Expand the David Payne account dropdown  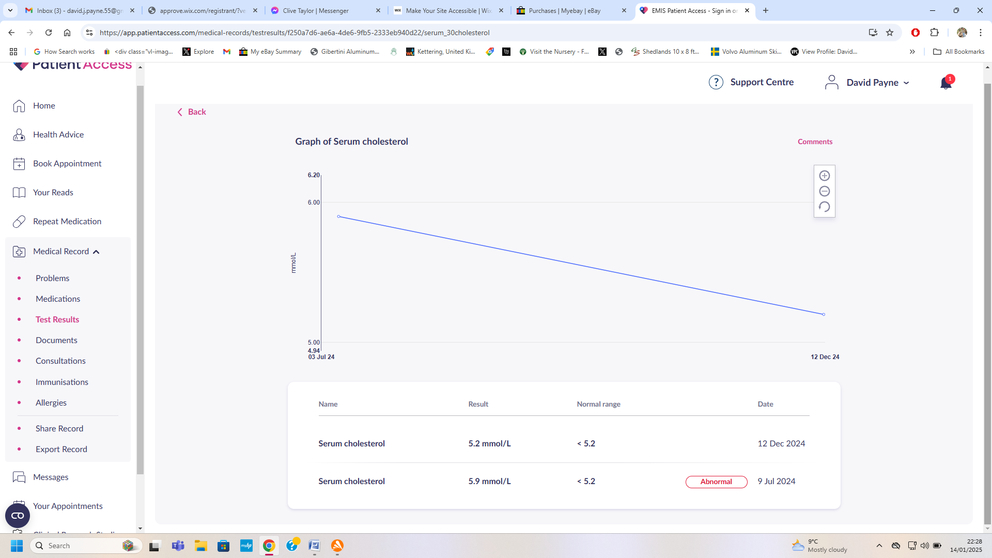click(x=906, y=83)
